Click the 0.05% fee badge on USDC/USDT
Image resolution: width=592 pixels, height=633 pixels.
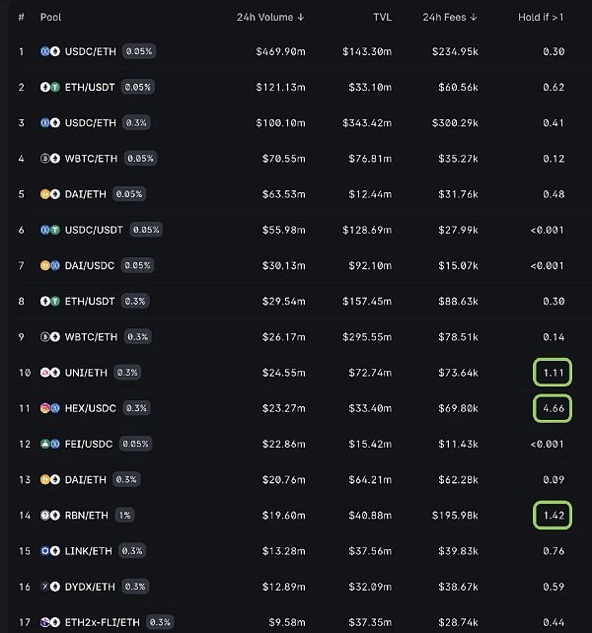click(x=146, y=230)
